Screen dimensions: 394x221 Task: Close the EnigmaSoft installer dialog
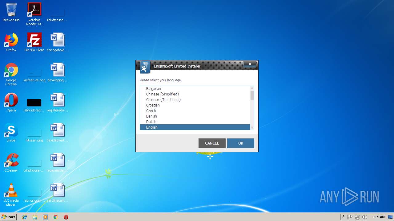[250, 64]
